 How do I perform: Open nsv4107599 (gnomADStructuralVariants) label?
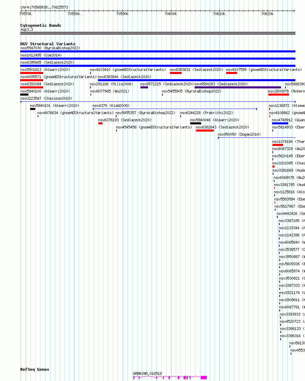pyautogui.click(x=264, y=70)
